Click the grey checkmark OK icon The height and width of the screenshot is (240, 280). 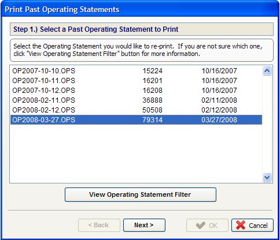[201, 225]
